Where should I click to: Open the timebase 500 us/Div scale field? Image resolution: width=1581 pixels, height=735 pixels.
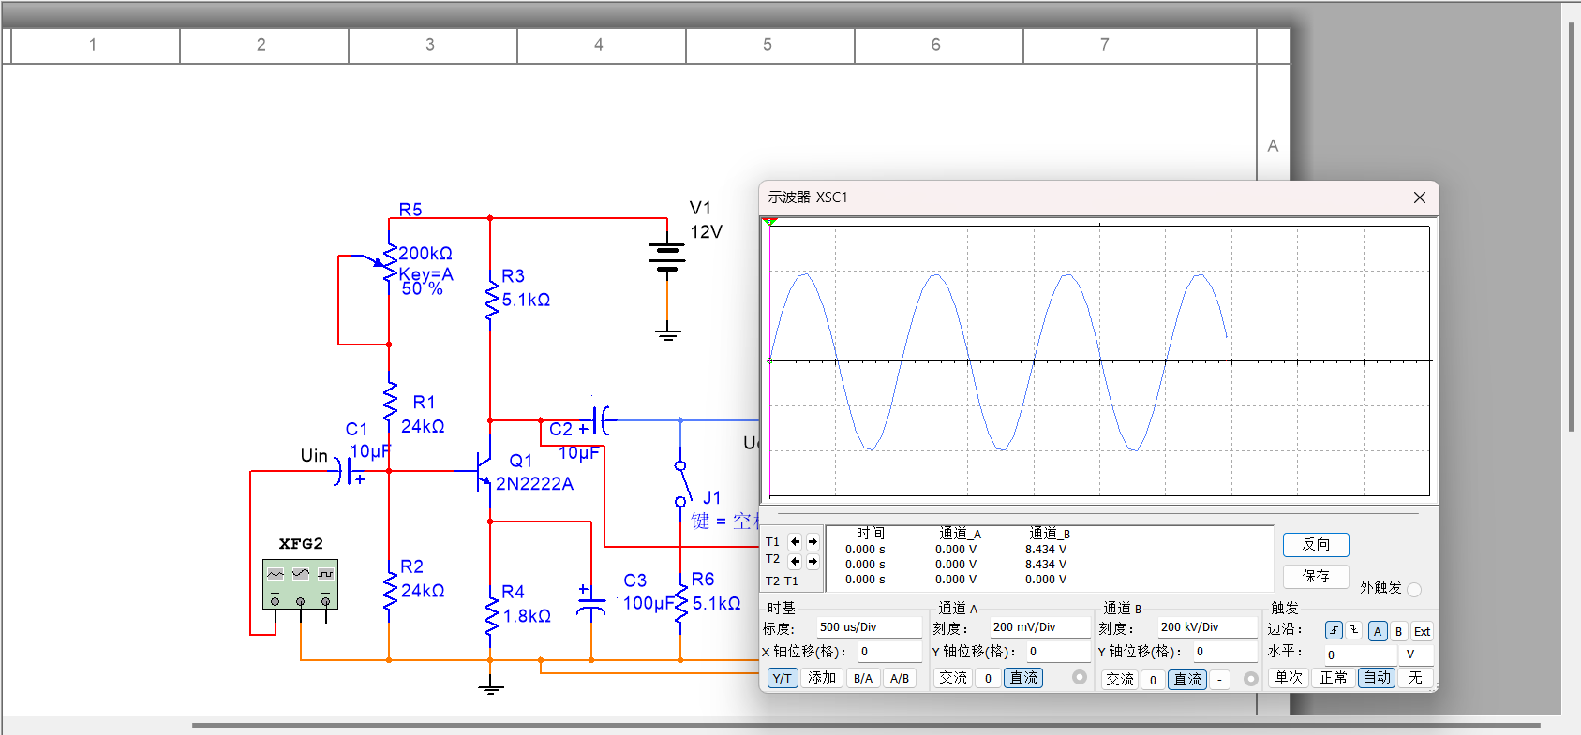869,627
